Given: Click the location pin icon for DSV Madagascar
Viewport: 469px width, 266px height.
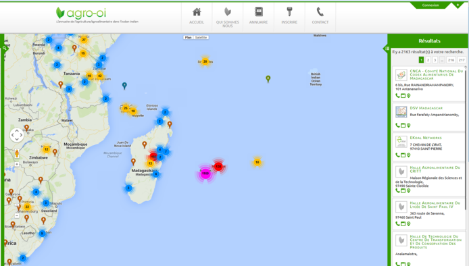Looking at the screenshot, I should [408, 125].
